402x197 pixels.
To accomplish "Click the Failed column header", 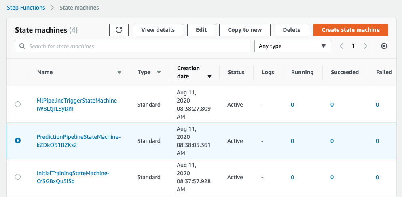I will tap(384, 72).
